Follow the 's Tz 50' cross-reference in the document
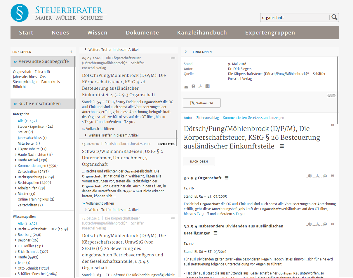Viewport: 353px width, 278px height. [200, 214]
